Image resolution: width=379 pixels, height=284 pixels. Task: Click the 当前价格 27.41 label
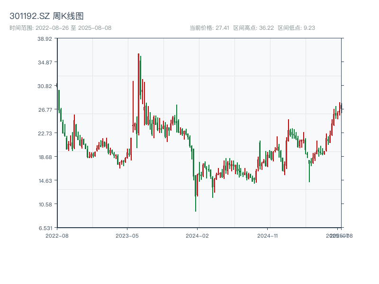tap(209, 28)
